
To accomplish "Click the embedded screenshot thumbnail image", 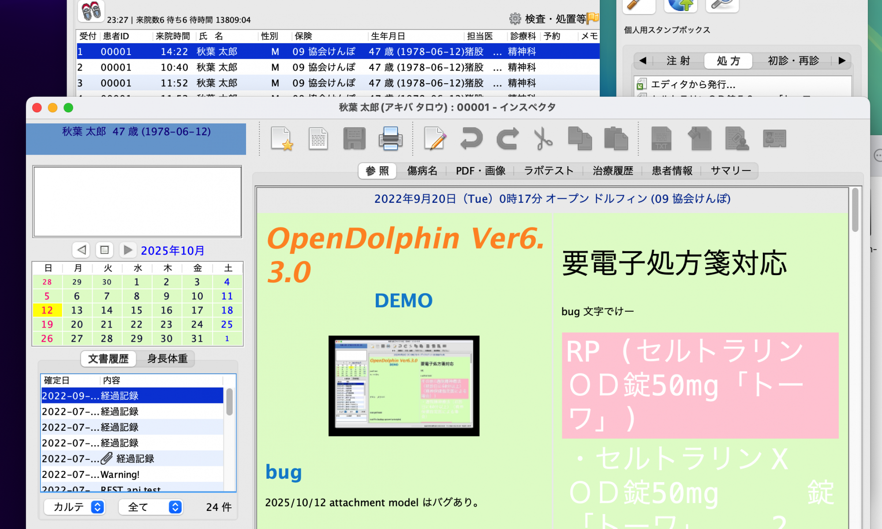I will [x=404, y=386].
